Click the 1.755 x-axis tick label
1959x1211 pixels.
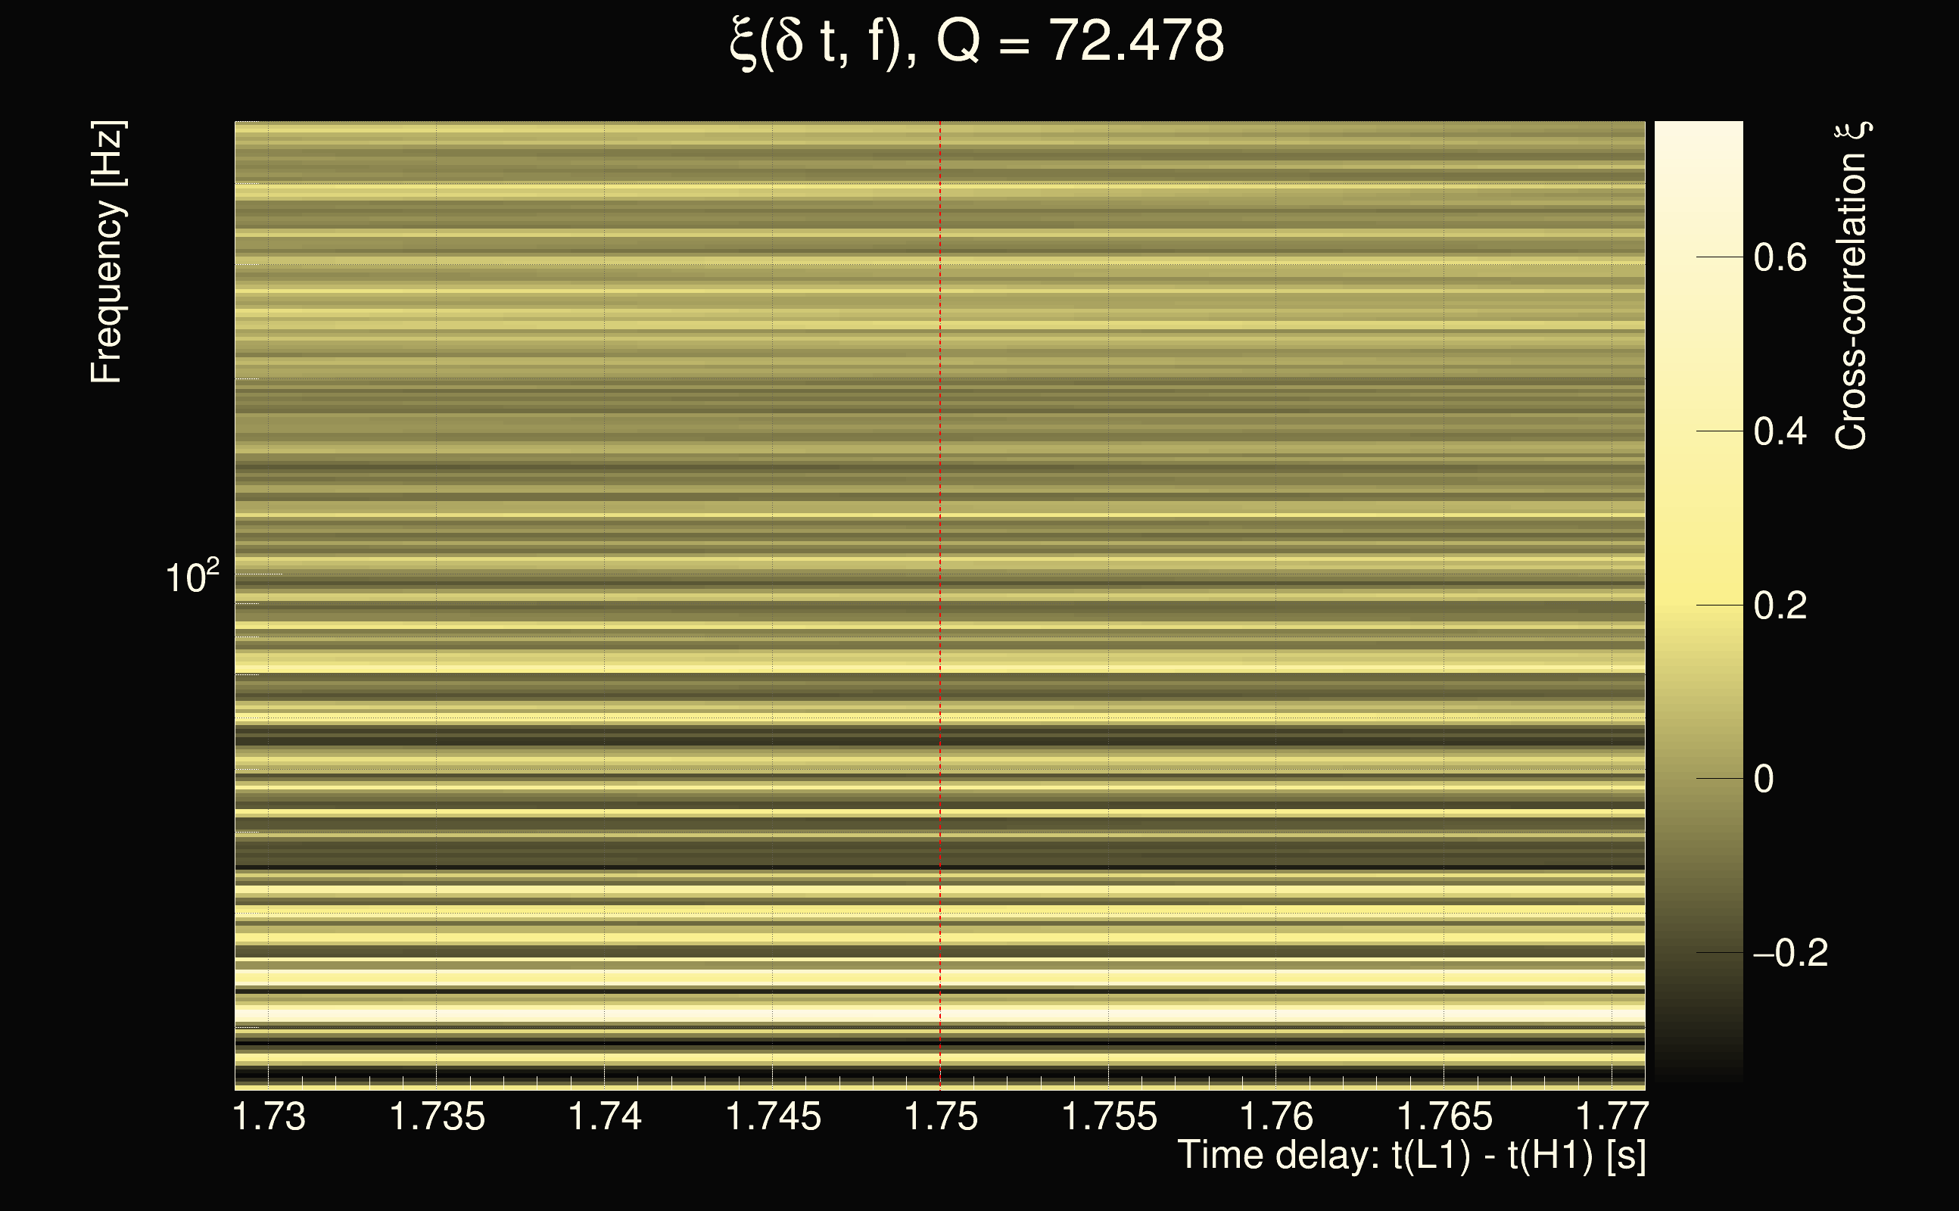(x=1109, y=1116)
